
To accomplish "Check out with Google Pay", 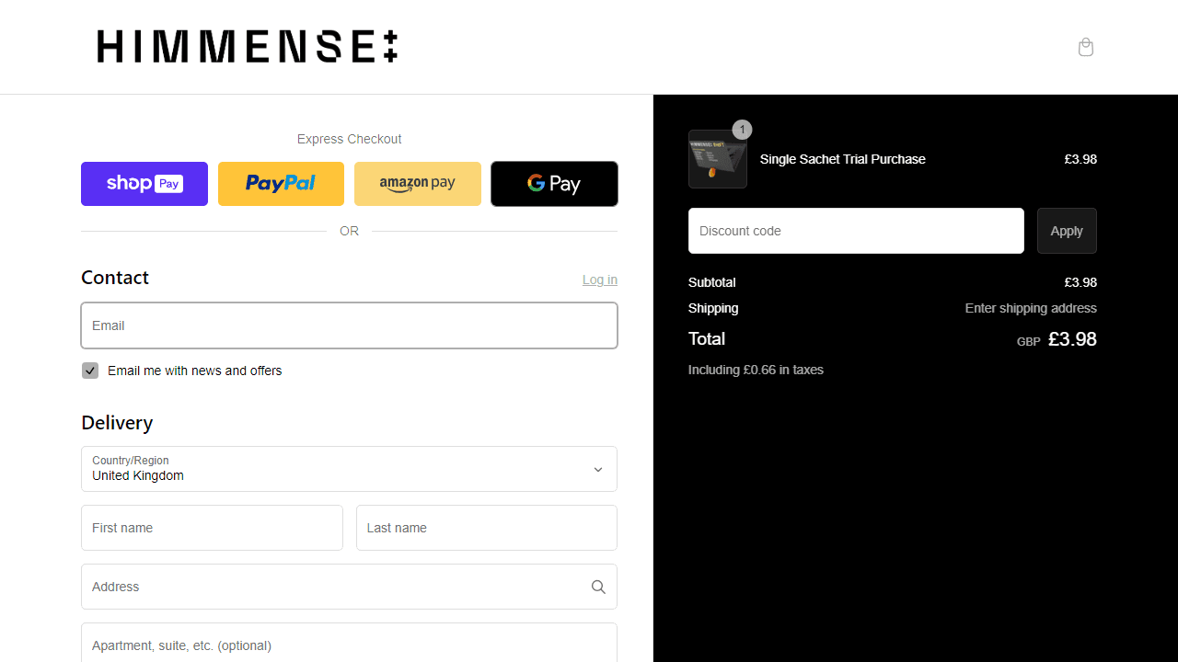I will [554, 184].
